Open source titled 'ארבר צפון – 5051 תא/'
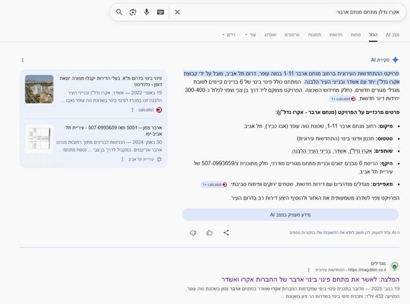This screenshot has width=410, height=304. (x=113, y=130)
